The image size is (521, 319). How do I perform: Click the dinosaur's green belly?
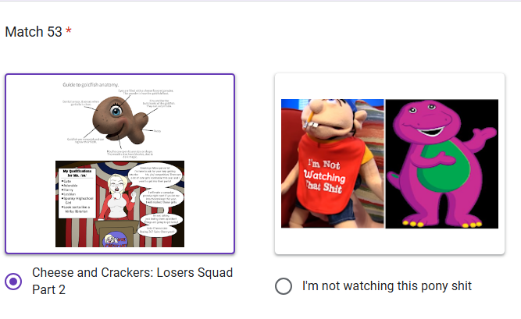(445, 166)
